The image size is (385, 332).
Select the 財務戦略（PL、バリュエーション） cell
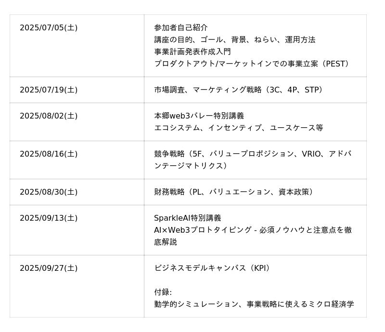click(x=235, y=192)
